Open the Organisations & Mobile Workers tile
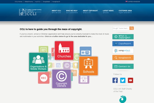The image size is (154, 103). (x=38, y=62)
